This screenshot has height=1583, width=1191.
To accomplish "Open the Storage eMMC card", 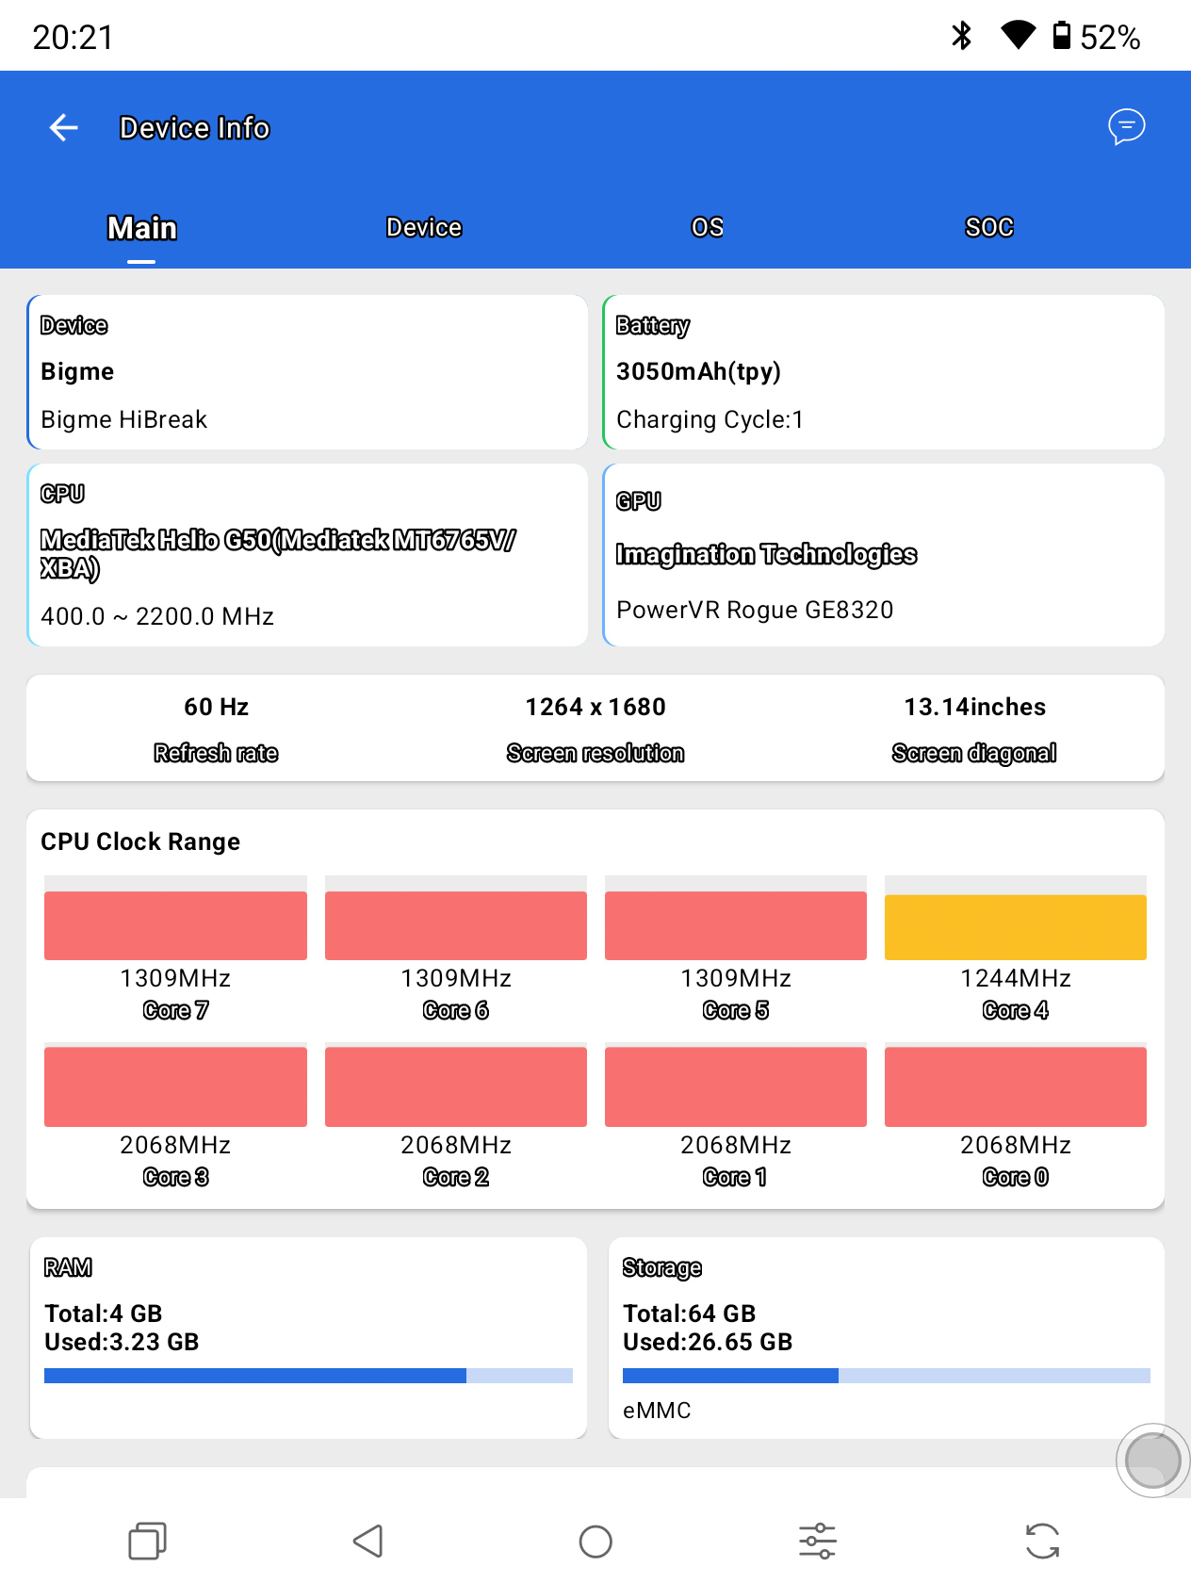I will 887,1338.
